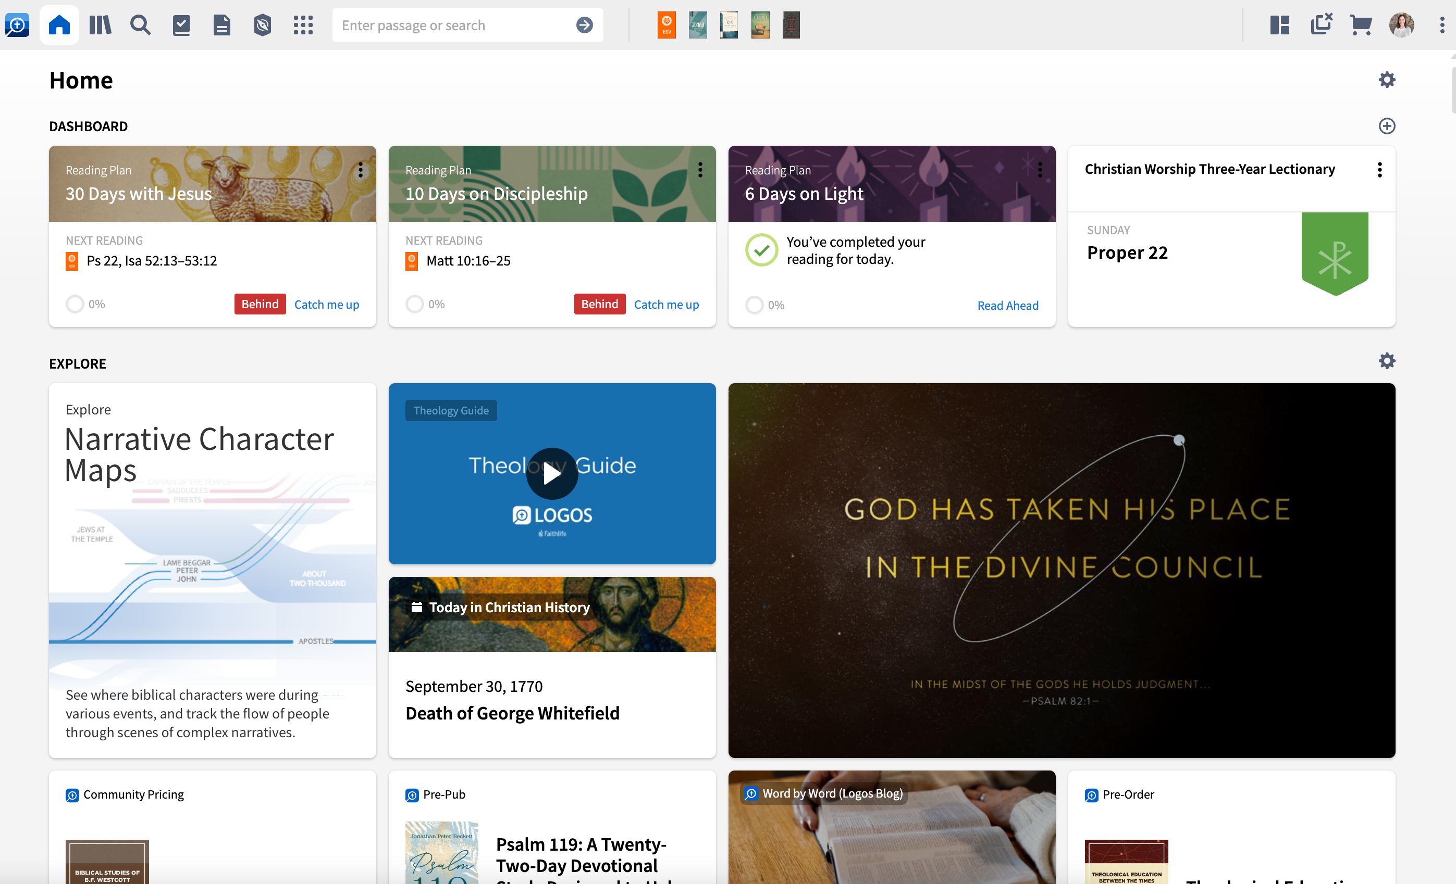
Task: Click Read Ahead on 6 Days on Light
Action: click(x=1007, y=305)
